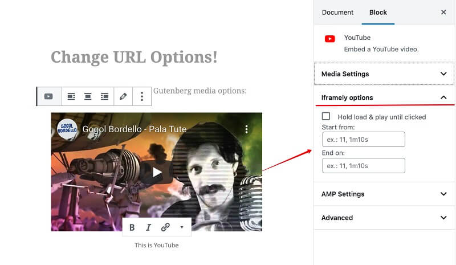Open the block more options menu
The image size is (456, 265).
click(x=142, y=96)
